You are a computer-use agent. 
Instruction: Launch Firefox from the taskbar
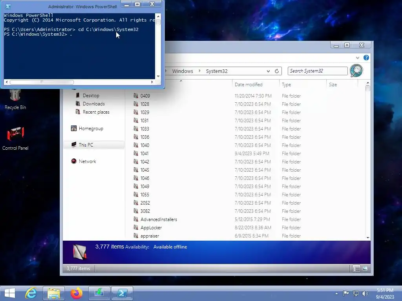pos(77,293)
